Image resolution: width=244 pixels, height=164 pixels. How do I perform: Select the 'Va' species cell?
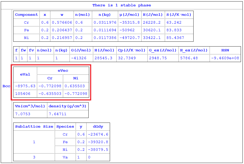(65, 157)
